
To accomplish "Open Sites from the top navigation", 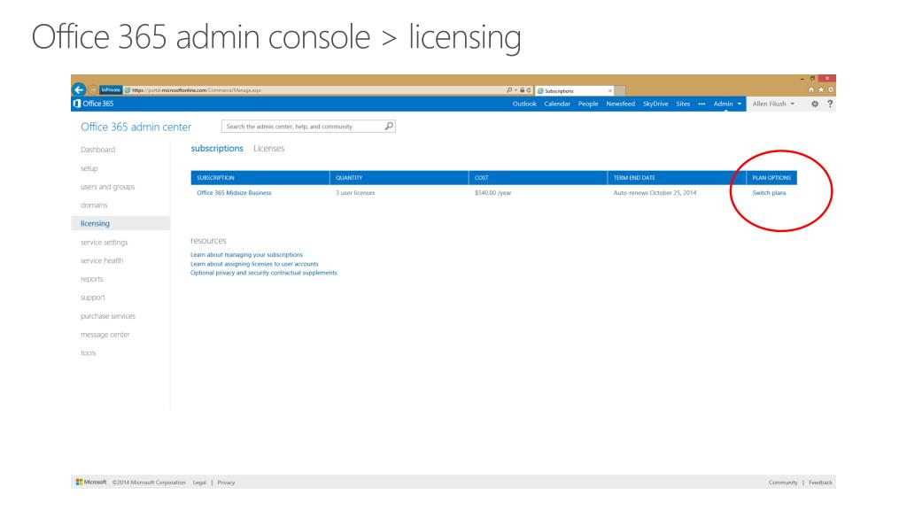I will tap(683, 104).
